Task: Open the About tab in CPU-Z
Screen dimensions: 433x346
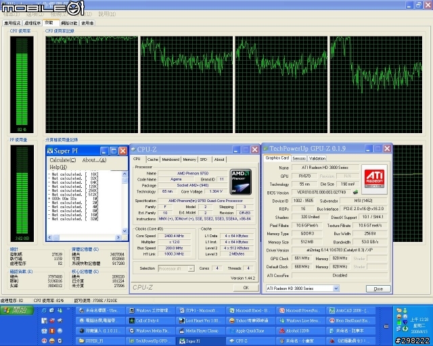Action: pos(219,159)
